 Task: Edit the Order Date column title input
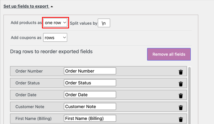tap(90, 95)
